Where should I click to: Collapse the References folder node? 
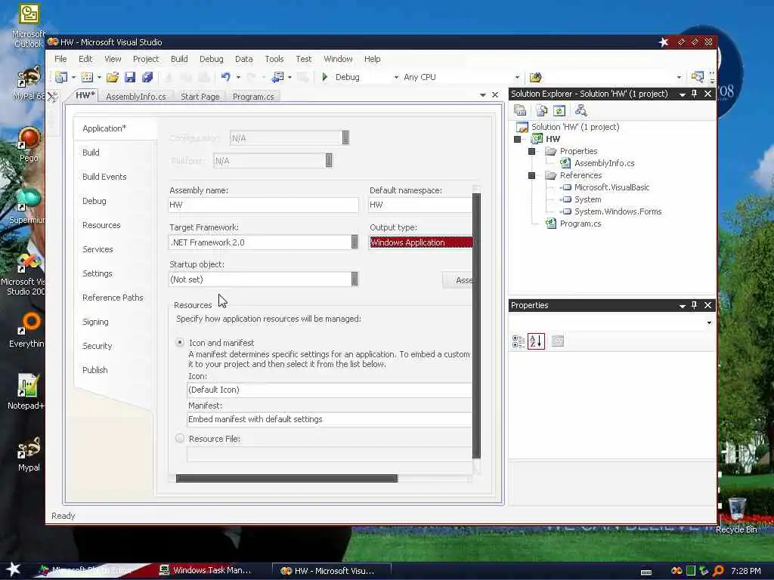click(x=531, y=175)
